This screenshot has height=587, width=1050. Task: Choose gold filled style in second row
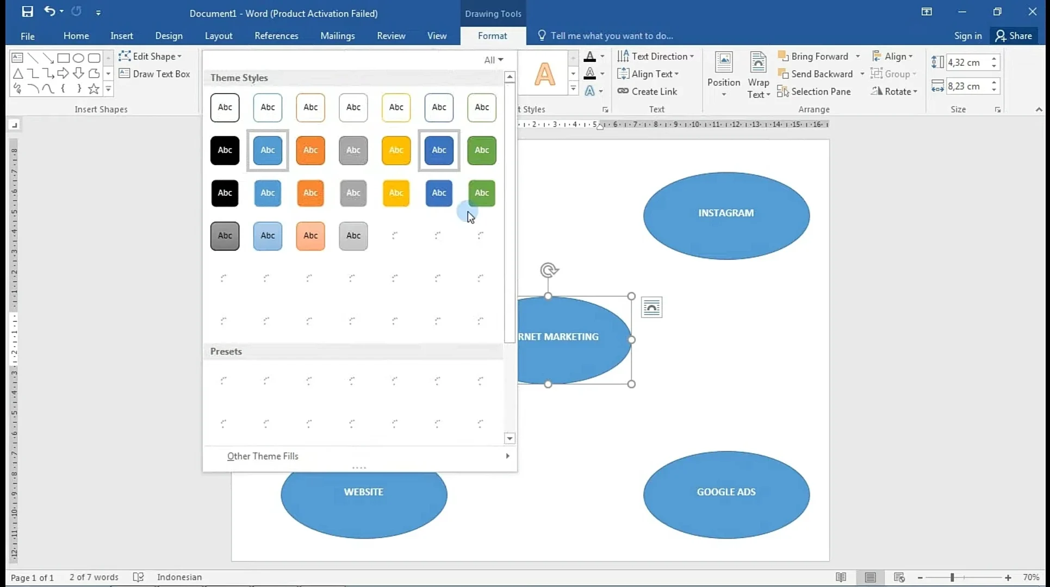click(396, 150)
